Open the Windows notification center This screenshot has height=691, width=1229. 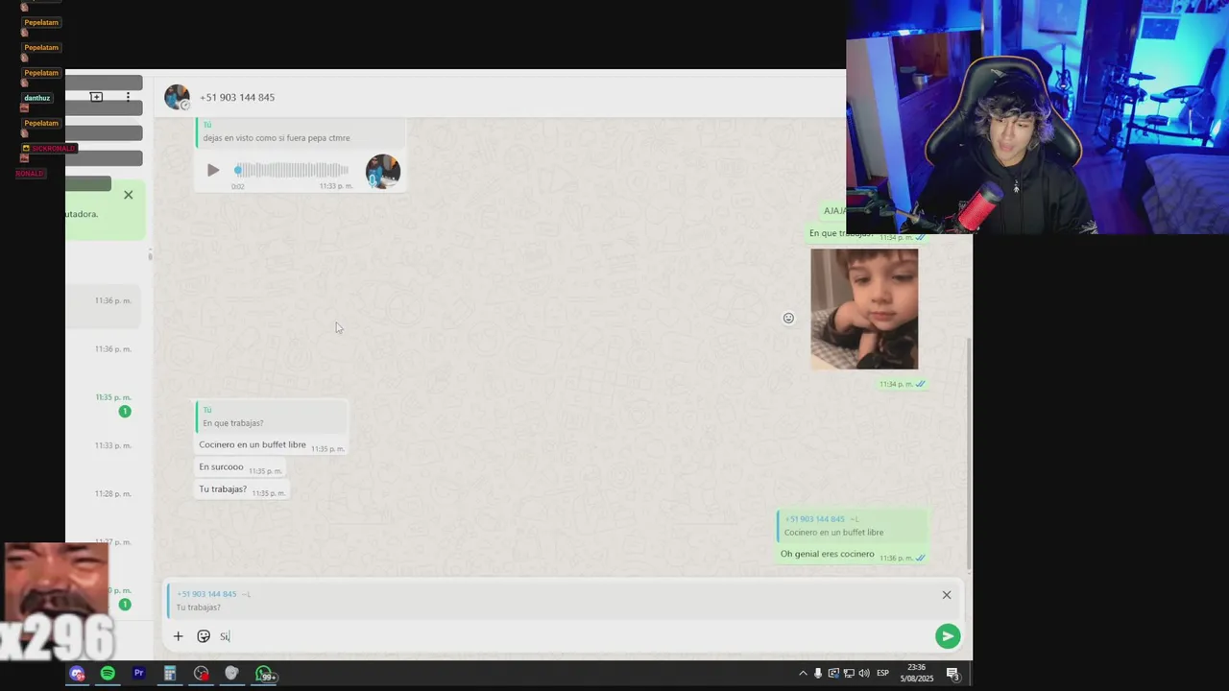click(952, 674)
